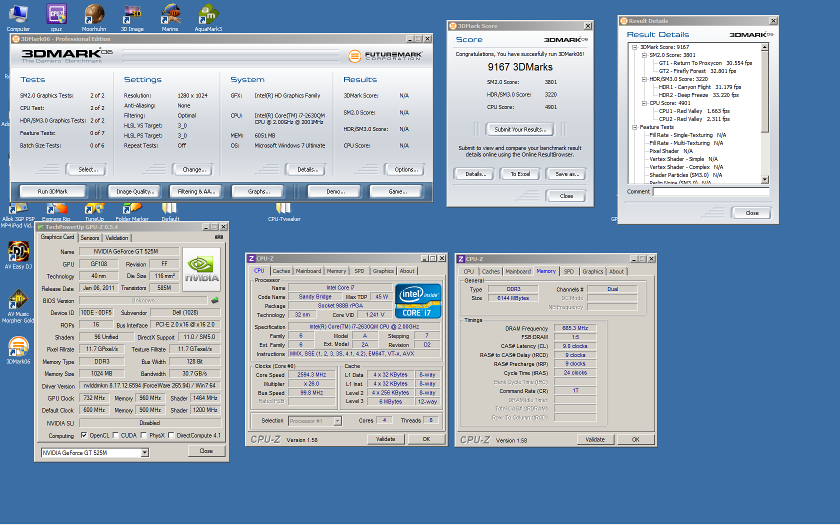Image resolution: width=840 pixels, height=525 pixels.
Task: Click the Run 3DMark button
Action: 52,191
